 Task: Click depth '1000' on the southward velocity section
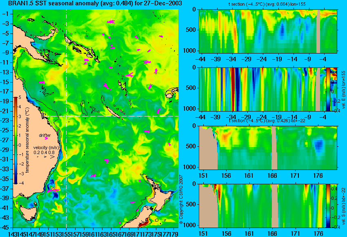[x=190, y=225]
